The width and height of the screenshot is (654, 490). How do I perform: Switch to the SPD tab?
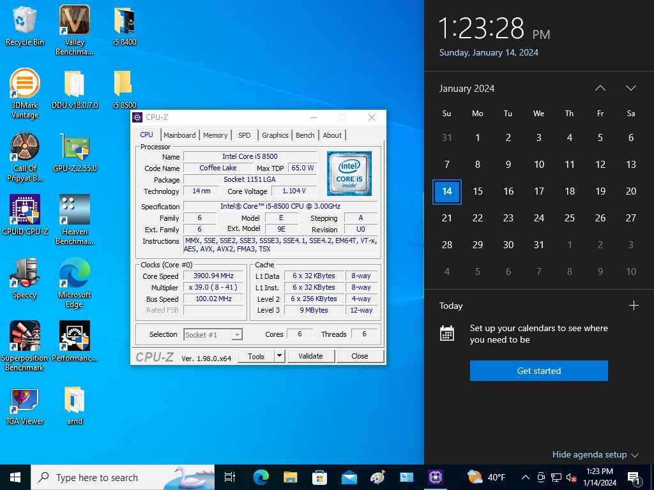coord(245,135)
